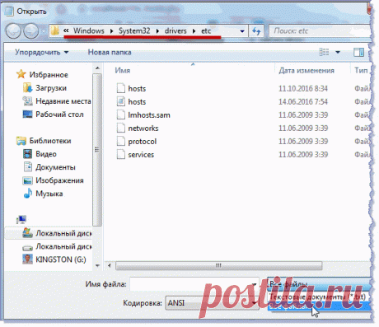Click the 11.10.2016 8:34 date cell
The image size is (379, 327).
click(303, 88)
